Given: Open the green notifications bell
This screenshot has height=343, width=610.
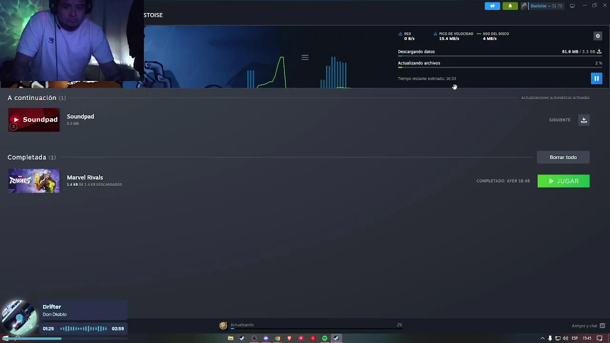Looking at the screenshot, I should 510,6.
